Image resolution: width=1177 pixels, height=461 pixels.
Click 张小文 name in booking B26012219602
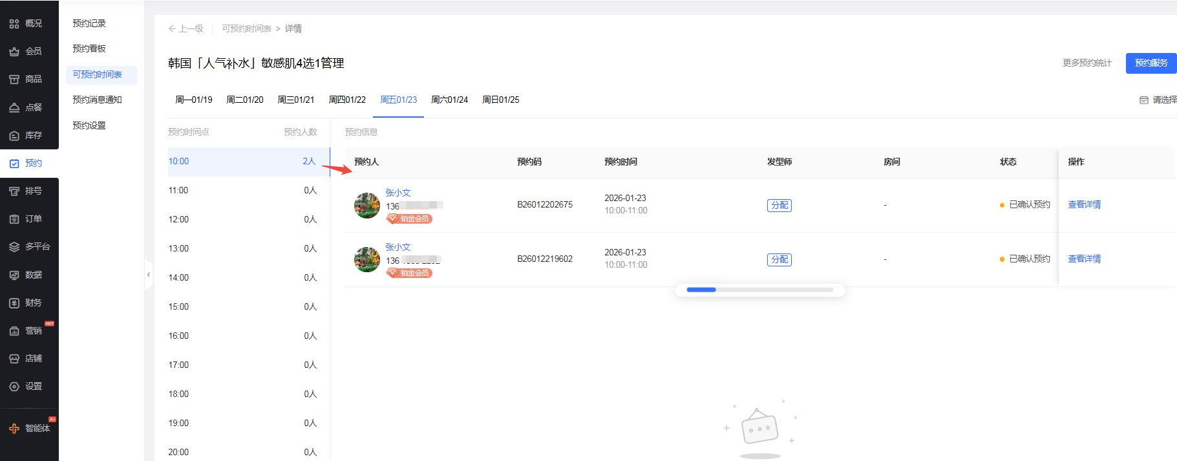click(x=398, y=247)
